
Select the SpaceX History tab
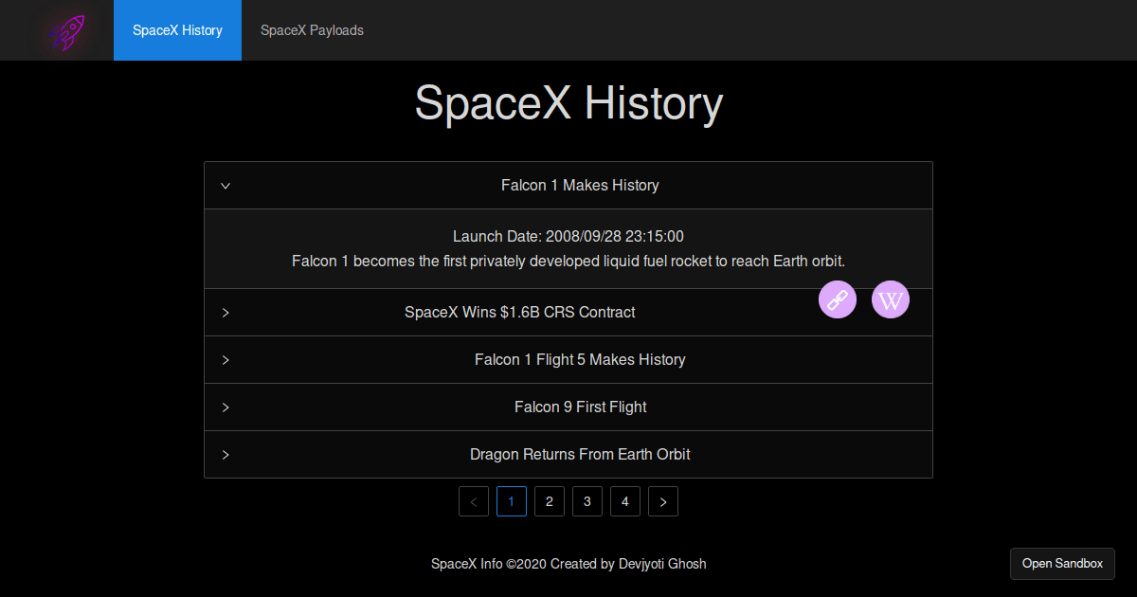(x=177, y=29)
